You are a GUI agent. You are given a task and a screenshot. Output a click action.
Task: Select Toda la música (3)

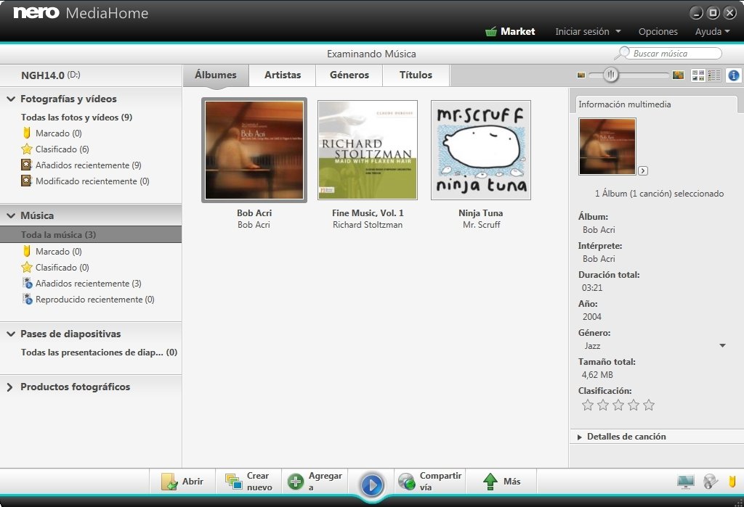tap(91, 234)
